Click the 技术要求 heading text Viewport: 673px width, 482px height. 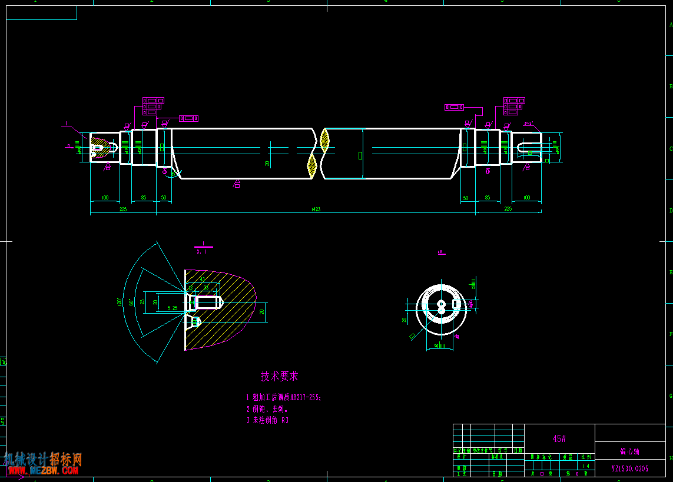coord(280,375)
